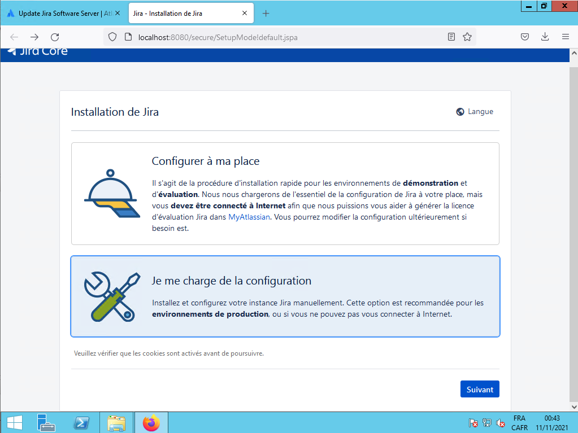Click the cloche icon for Configurer à ma place
Screen dimensions: 578x433
(112, 193)
